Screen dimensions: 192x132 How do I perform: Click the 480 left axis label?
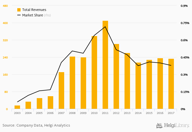(x=5, y=6)
